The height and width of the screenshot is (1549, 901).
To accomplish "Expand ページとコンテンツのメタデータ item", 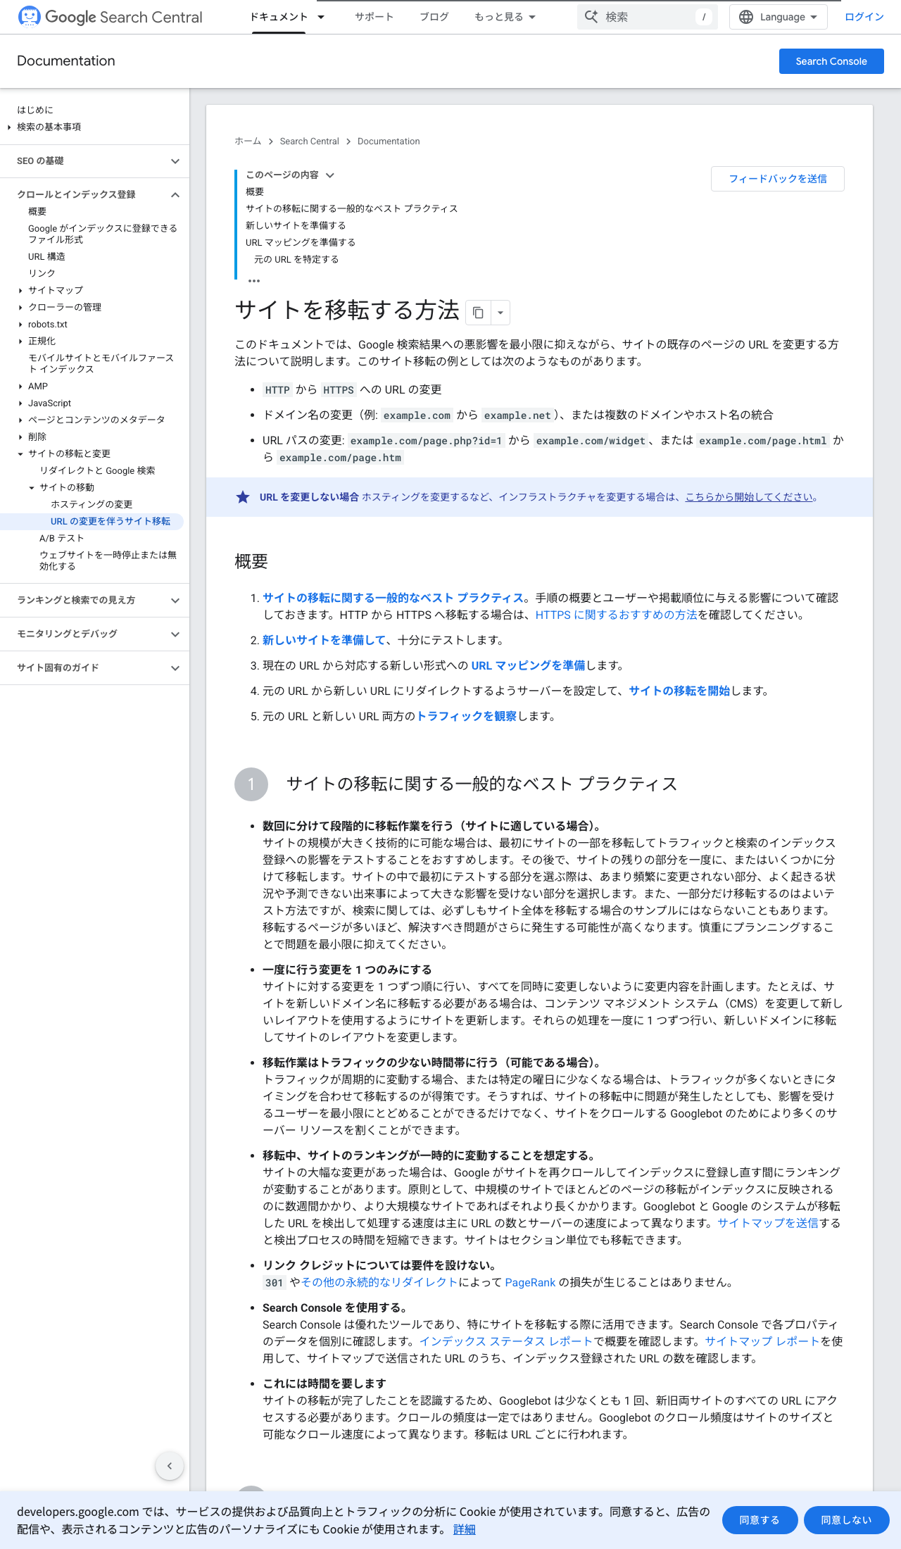I will (20, 420).
